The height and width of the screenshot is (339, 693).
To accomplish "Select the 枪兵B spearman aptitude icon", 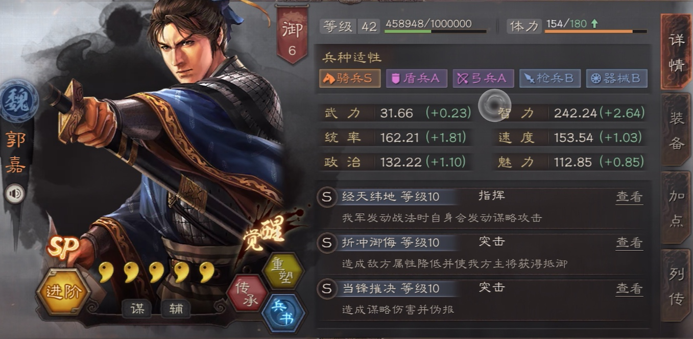I will click(550, 79).
